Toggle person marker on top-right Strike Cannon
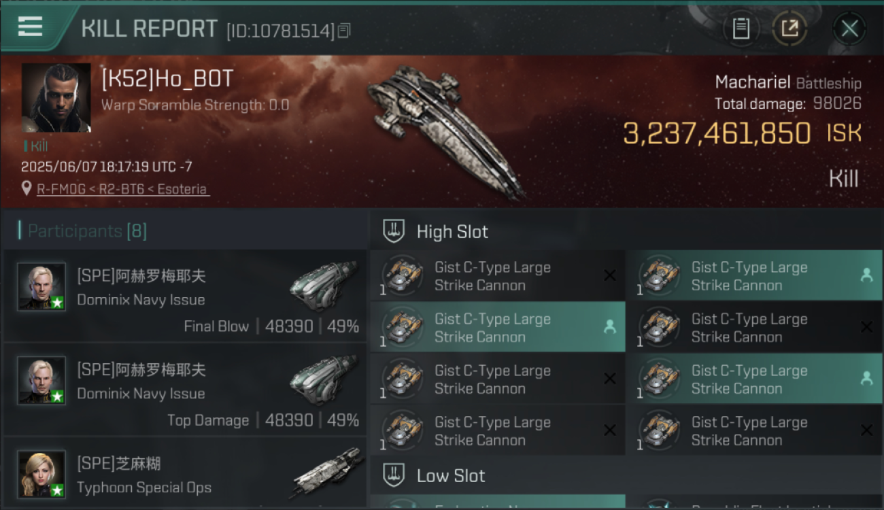 [x=866, y=275]
